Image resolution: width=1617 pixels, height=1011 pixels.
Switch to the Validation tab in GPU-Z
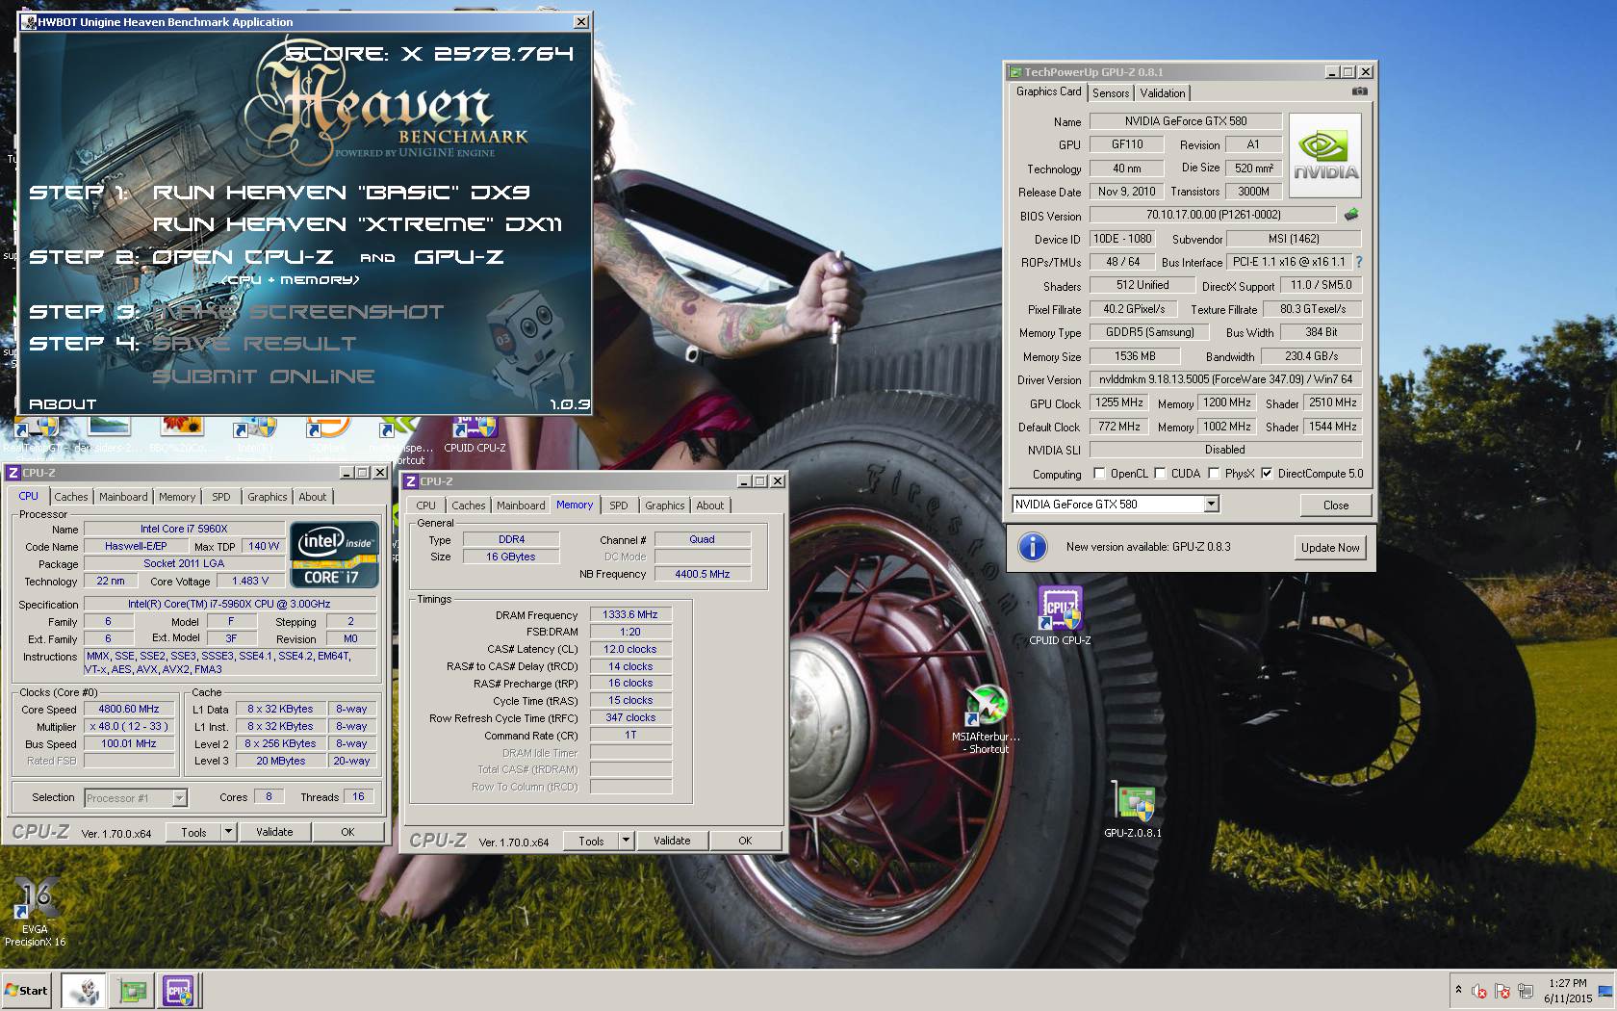(1163, 93)
